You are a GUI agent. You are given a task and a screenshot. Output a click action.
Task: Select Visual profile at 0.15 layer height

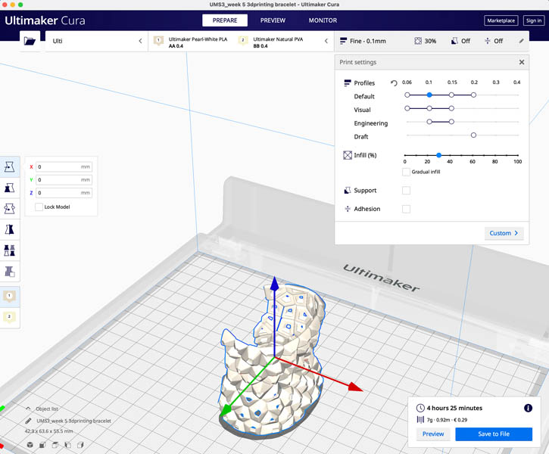451,108
